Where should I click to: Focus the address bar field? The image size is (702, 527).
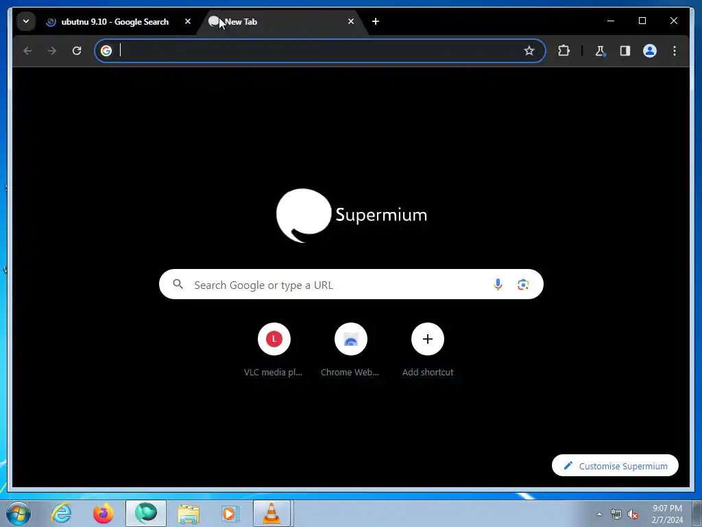coord(319,51)
